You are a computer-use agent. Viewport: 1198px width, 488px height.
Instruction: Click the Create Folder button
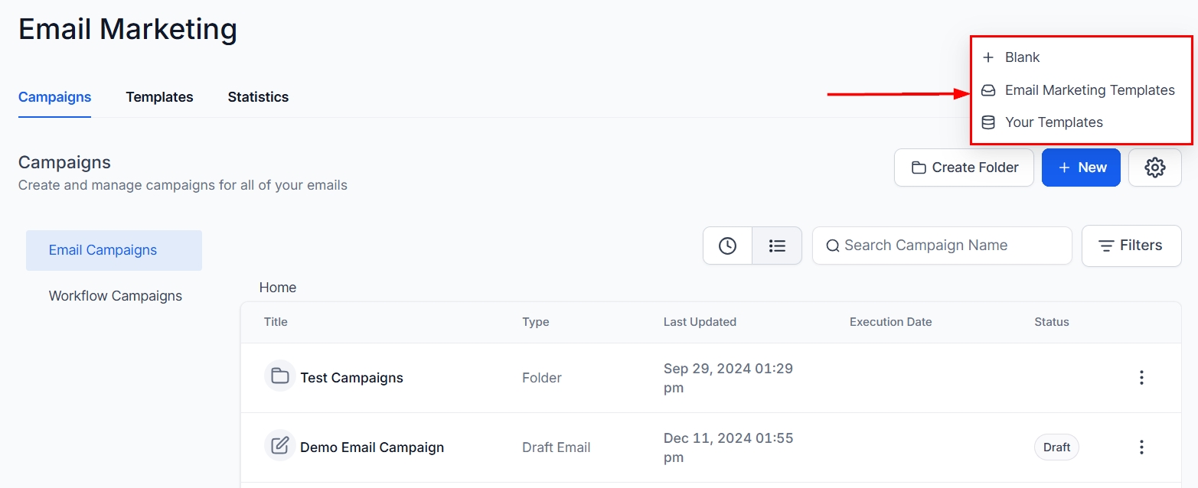[964, 168]
